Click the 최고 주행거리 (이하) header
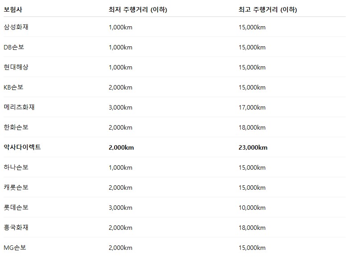The image size is (356, 261). [x=268, y=9]
